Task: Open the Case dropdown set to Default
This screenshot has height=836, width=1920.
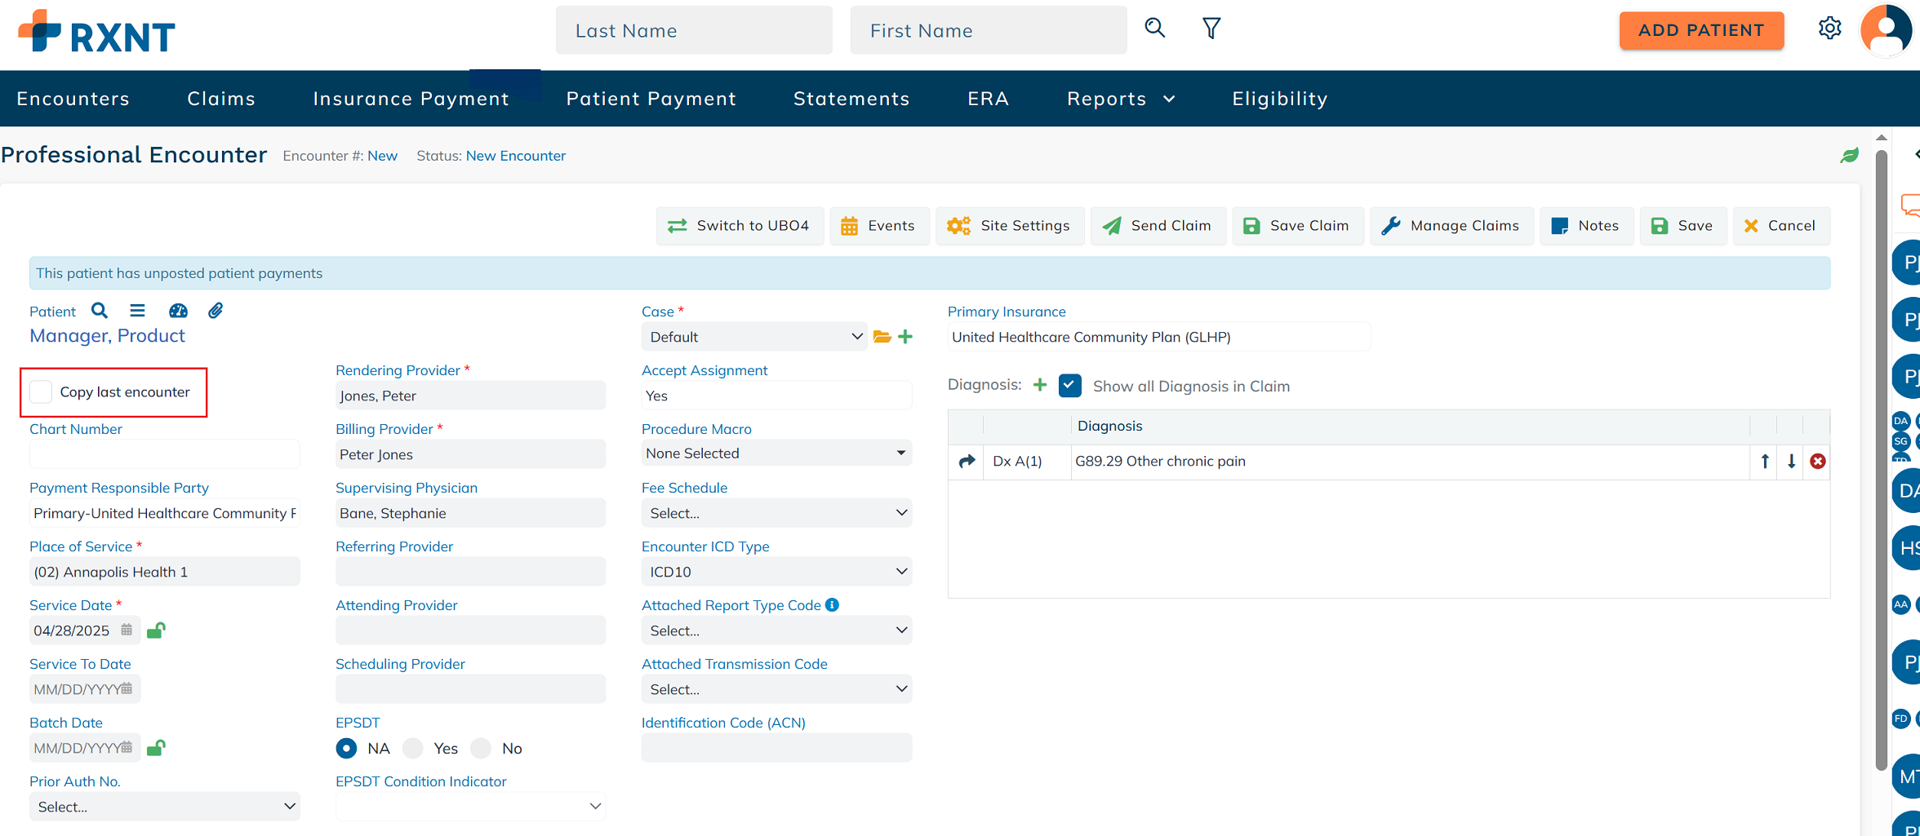Action: [753, 337]
